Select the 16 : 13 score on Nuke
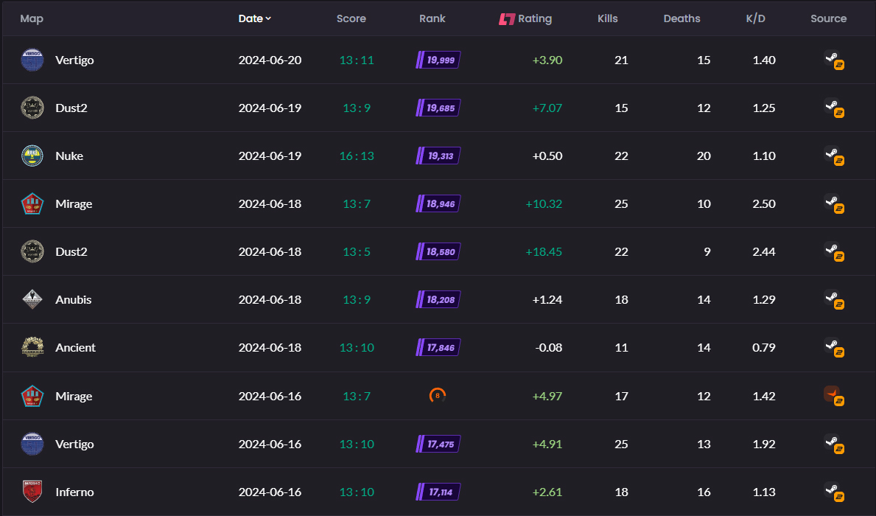This screenshot has height=516, width=876. (357, 156)
